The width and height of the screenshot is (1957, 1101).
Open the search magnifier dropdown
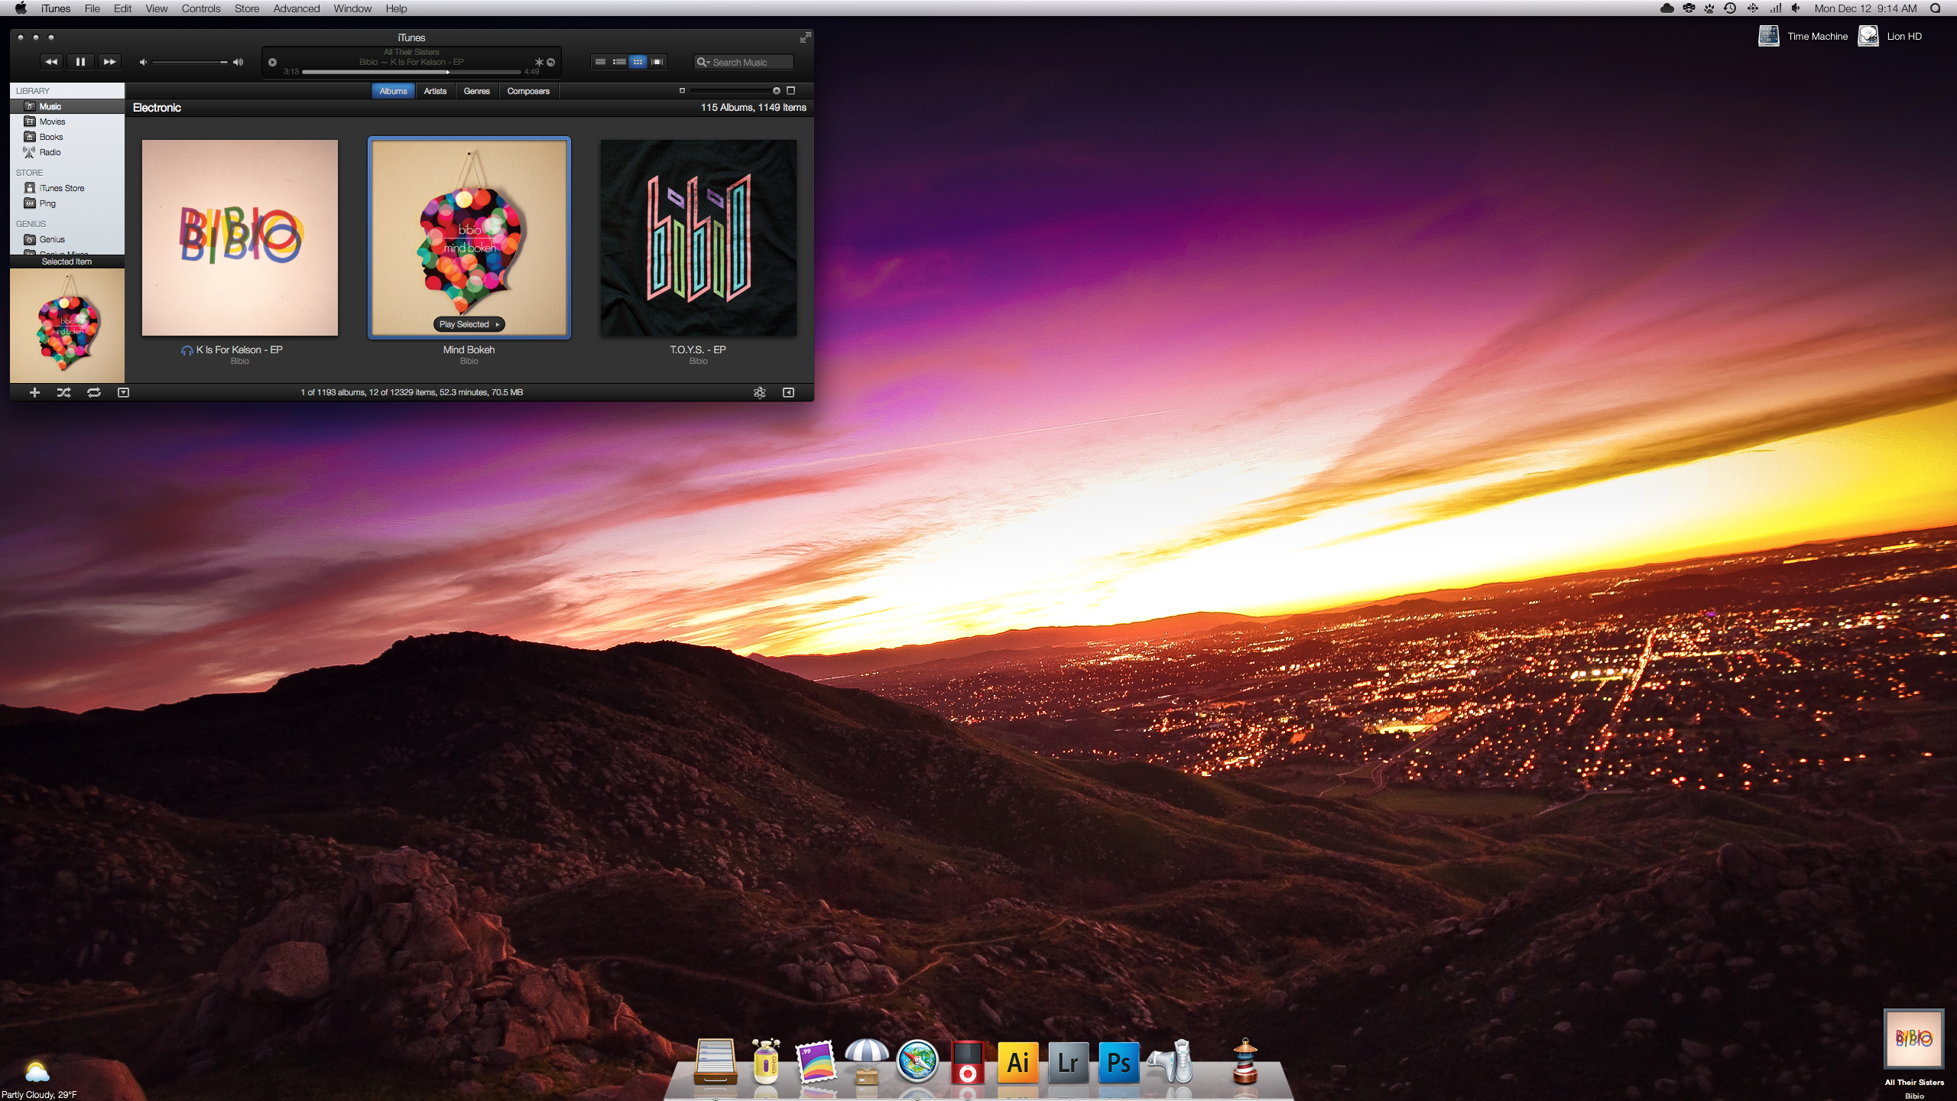[703, 62]
